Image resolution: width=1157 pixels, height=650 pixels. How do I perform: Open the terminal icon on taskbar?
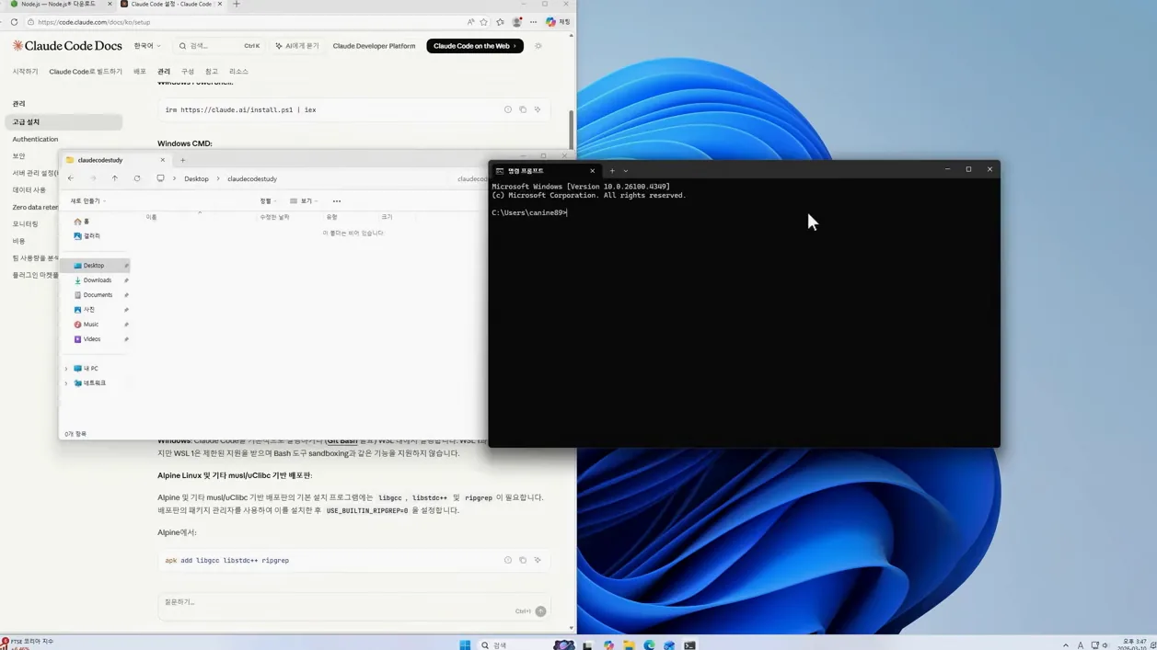click(x=689, y=645)
